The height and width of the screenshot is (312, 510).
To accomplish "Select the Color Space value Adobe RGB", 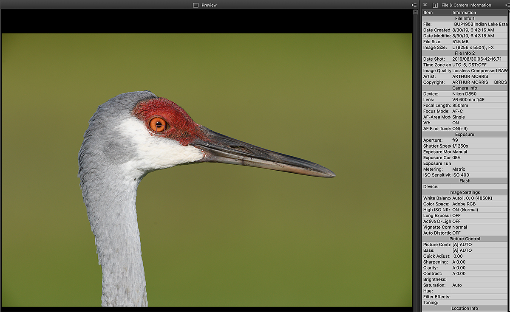I will 464,204.
